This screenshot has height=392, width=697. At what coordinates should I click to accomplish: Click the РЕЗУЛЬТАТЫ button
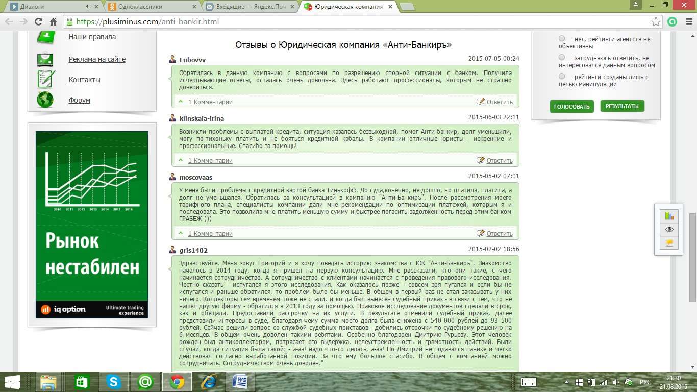623,106
